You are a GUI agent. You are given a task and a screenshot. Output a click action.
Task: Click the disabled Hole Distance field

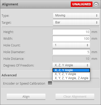click(71, 59)
